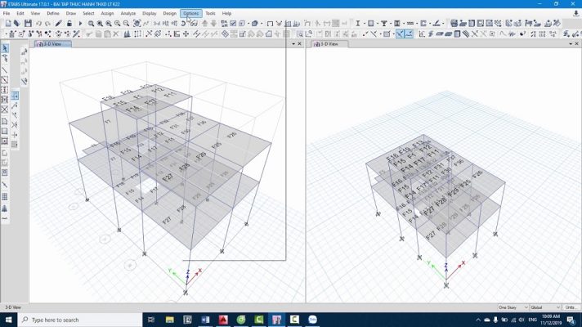Click the pencil Refresh/Edit icon in toolbar
The height and width of the screenshot is (327, 582).
coord(58,24)
